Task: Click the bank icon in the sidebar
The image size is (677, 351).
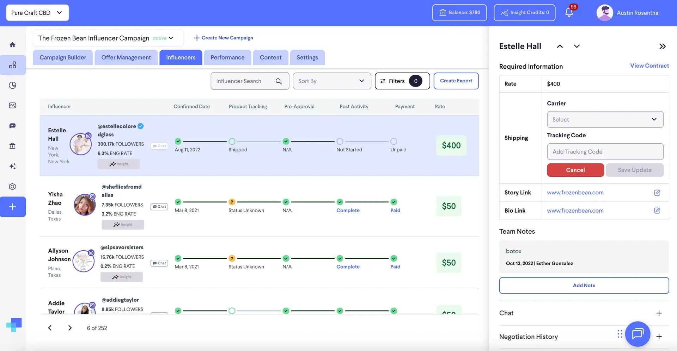Action: click(x=12, y=146)
